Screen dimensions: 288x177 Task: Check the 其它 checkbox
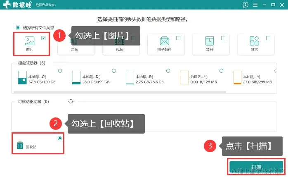(x=268, y=38)
